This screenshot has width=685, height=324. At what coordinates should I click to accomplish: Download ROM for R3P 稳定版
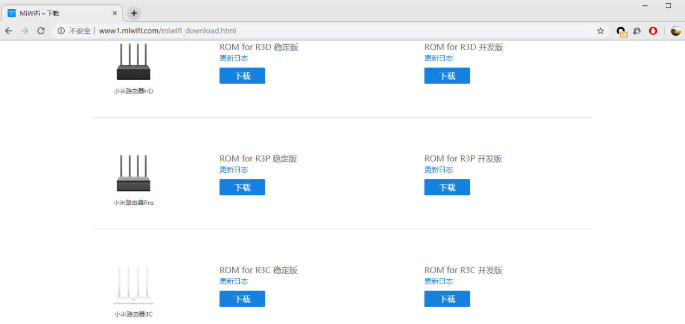tap(242, 187)
